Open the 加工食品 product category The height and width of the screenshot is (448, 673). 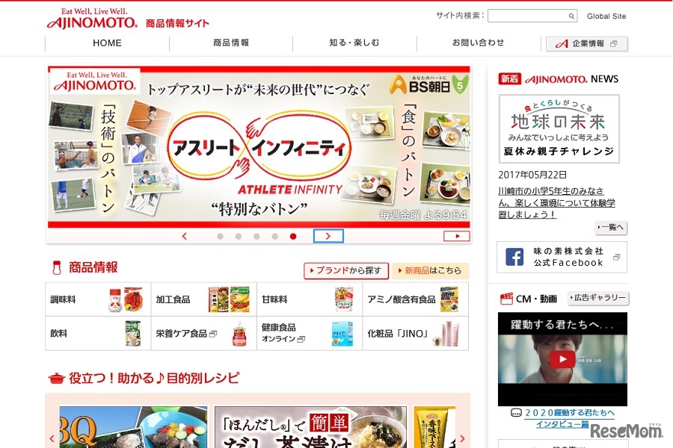coord(204,299)
